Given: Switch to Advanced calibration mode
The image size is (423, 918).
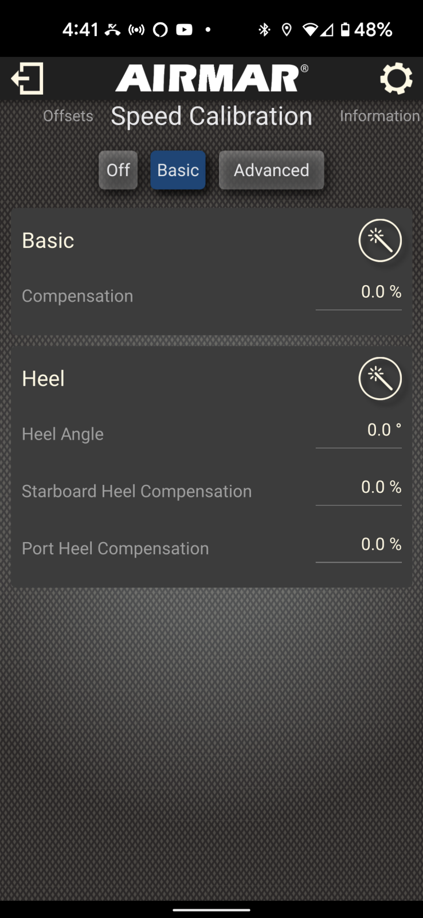Looking at the screenshot, I should coord(271,170).
